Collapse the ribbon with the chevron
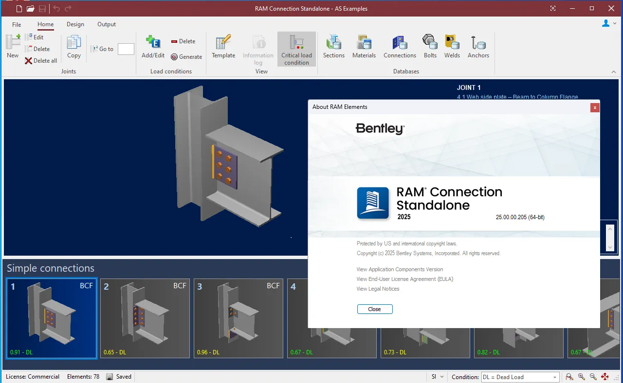The image size is (623, 383). (x=613, y=72)
